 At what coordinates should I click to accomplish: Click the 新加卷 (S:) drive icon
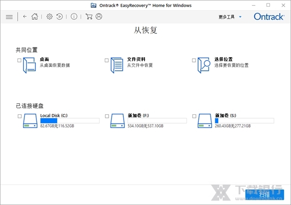[x=205, y=121]
